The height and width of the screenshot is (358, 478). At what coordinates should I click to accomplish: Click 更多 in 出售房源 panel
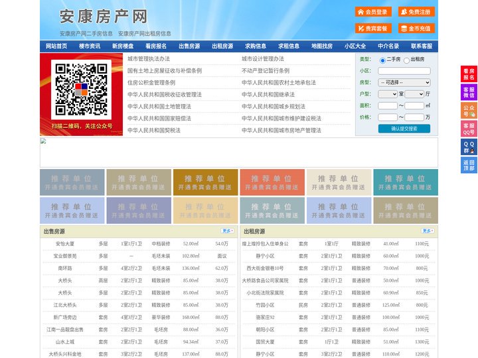[x=228, y=231]
